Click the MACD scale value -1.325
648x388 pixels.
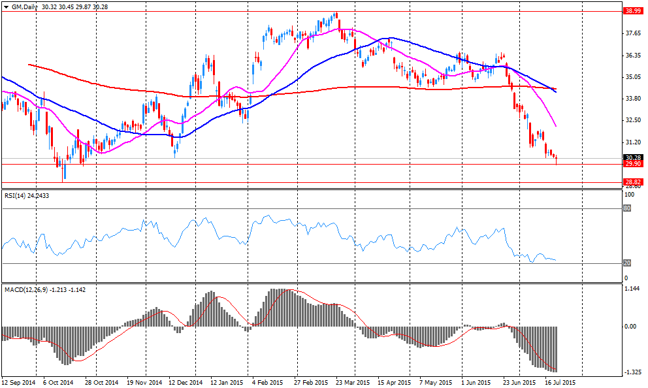click(632, 372)
